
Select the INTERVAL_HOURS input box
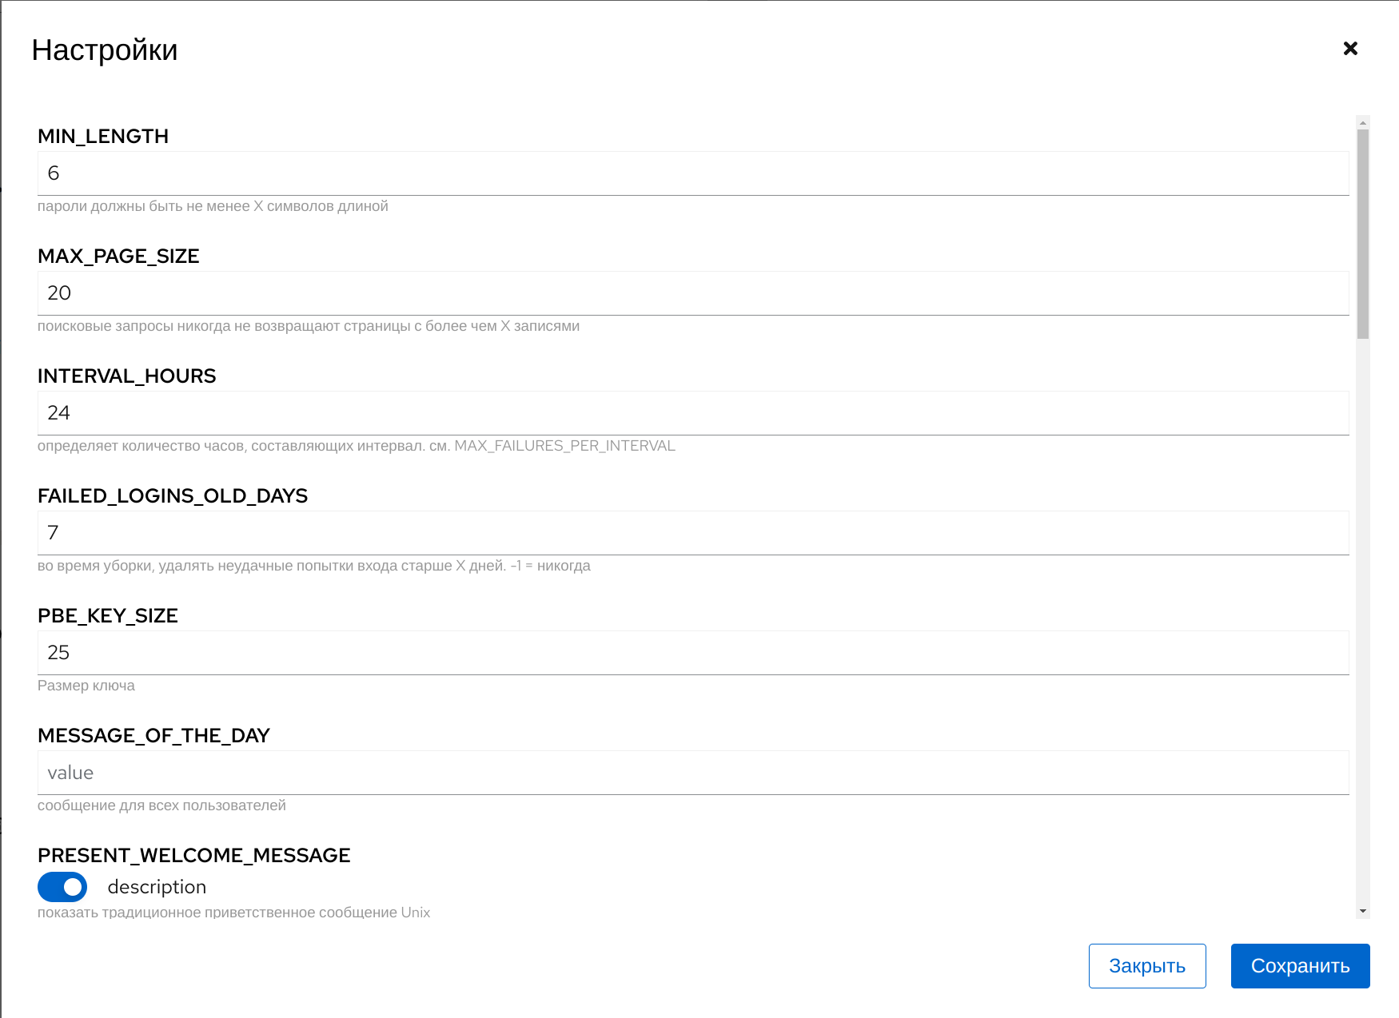point(693,413)
